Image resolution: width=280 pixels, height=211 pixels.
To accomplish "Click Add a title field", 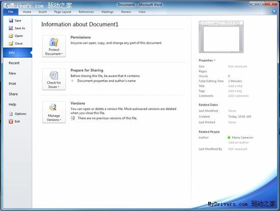I will [235, 86].
